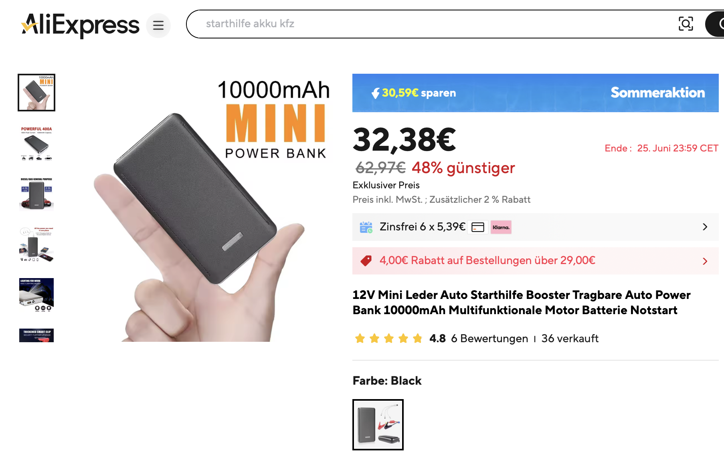The height and width of the screenshot is (452, 724).
Task: Expand the Zinsfrei installment options chevron
Action: pos(705,227)
